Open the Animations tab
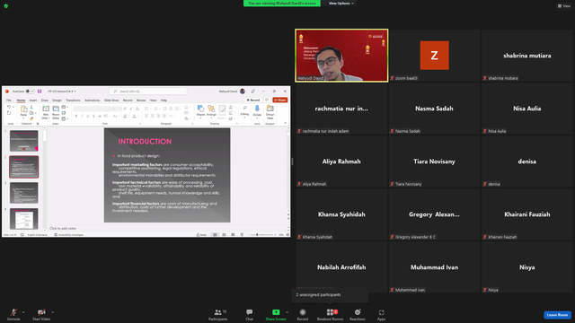Viewport: 575px width, 323px height. click(92, 100)
